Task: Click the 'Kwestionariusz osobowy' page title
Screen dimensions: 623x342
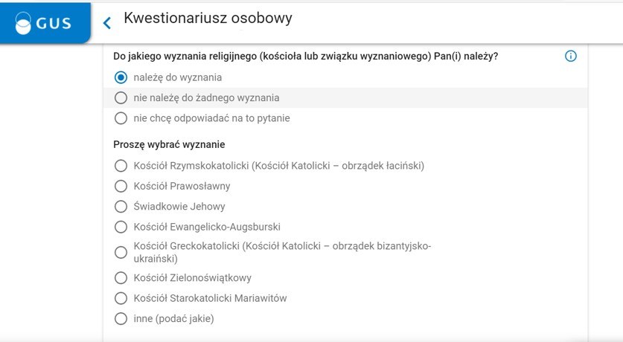Action: pos(208,19)
